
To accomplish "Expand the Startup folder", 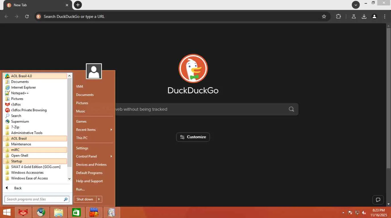I will coord(35,161).
